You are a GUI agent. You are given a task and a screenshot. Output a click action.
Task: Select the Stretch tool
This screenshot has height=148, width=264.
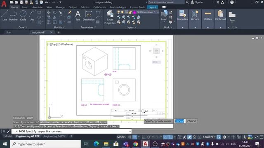(x=49, y=22)
